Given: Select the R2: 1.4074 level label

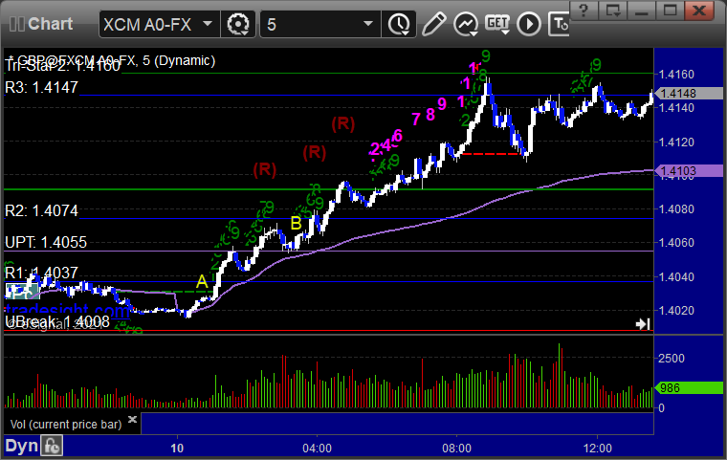Looking at the screenshot, I should (x=41, y=211).
